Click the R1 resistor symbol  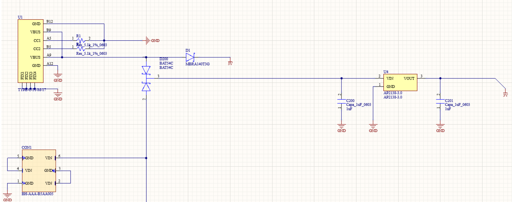pyautogui.click(x=82, y=40)
